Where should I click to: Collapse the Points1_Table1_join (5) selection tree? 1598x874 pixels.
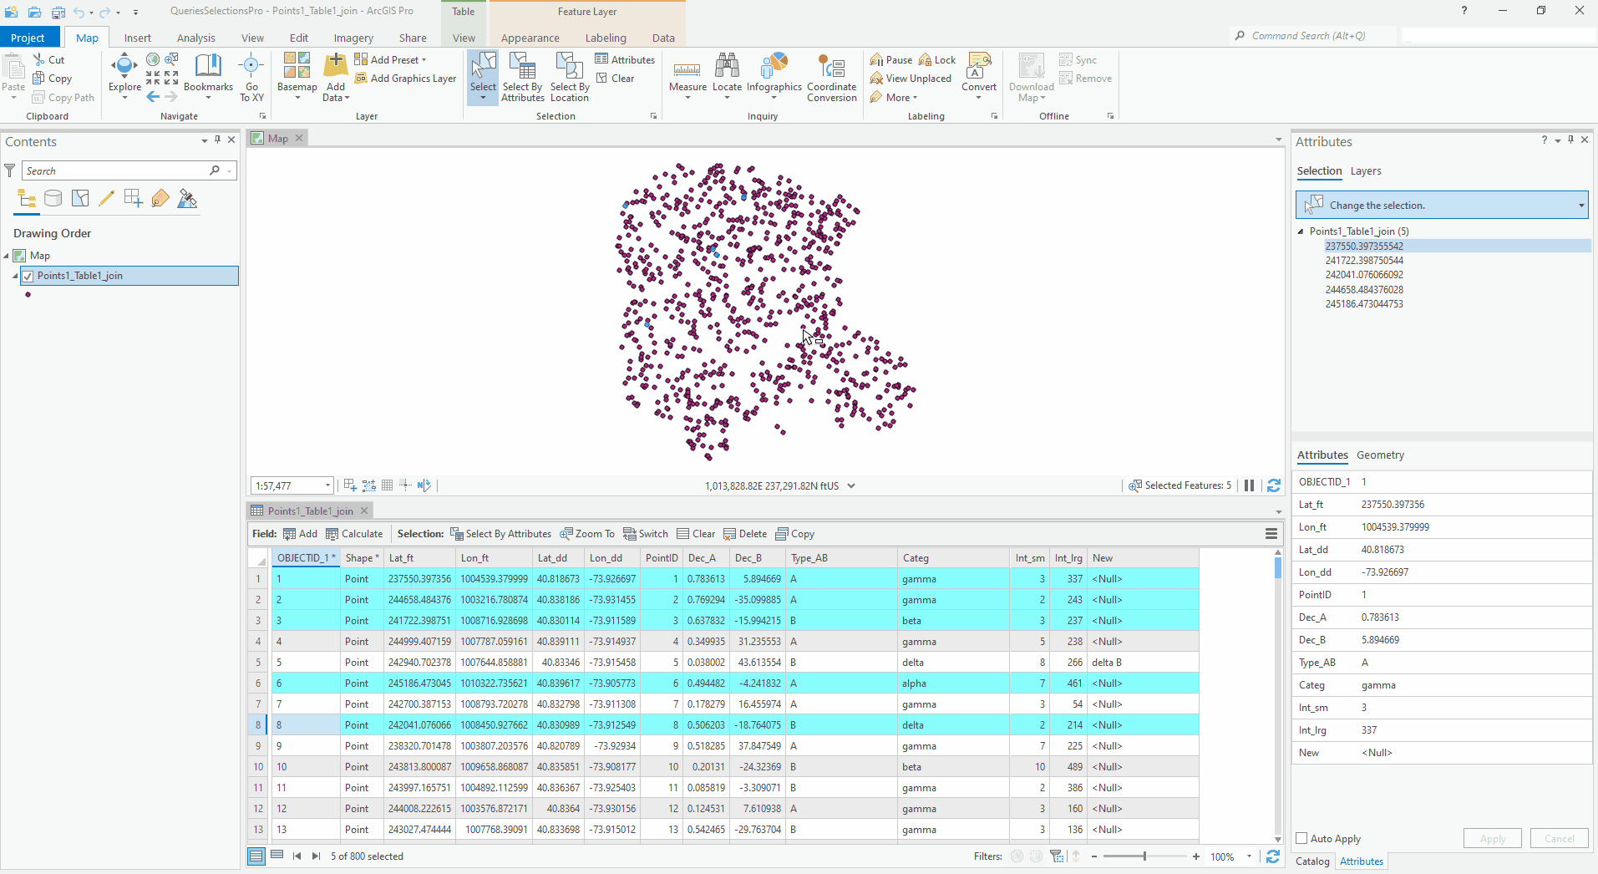1301,231
